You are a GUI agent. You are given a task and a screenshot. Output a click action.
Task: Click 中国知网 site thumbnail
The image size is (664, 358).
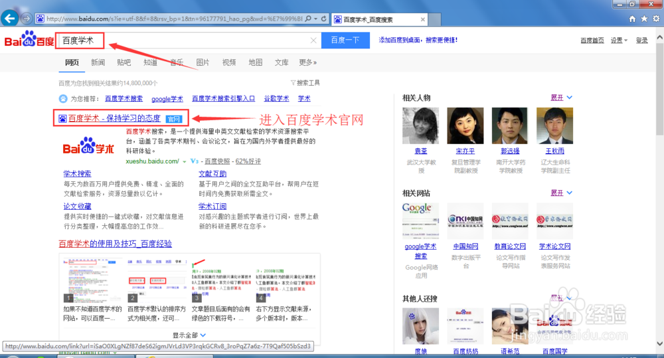point(465,221)
